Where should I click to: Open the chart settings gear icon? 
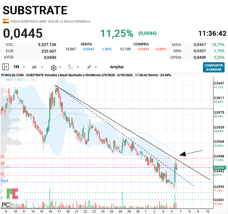(x=53, y=68)
